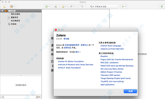Open the 历史和新媒体罗伊·罗森中心 link
The height and width of the screenshot is (99, 165).
click(76, 45)
